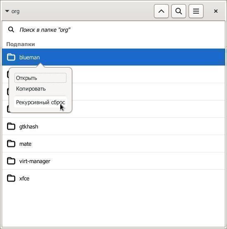Select the blueman folder row
The height and width of the screenshot is (229, 227).
tap(113, 57)
